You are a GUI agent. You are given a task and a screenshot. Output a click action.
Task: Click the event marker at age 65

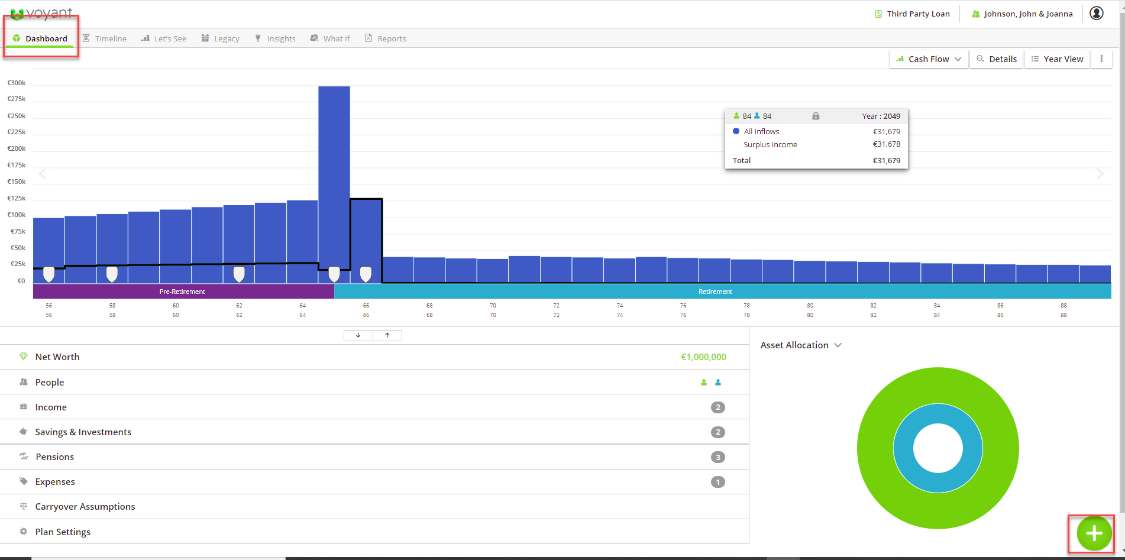pyautogui.click(x=334, y=274)
